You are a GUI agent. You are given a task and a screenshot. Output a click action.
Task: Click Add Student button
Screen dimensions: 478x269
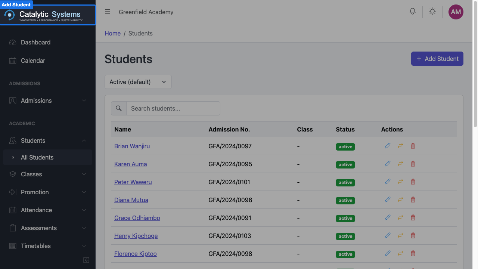[437, 59]
